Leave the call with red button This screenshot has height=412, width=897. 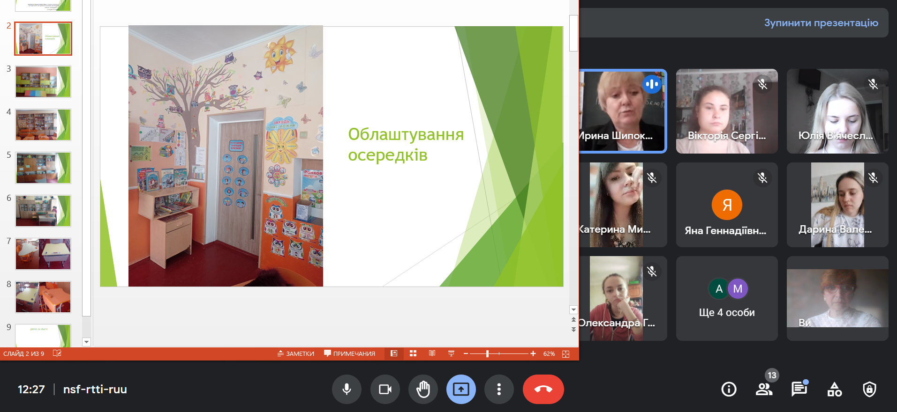pyautogui.click(x=543, y=389)
